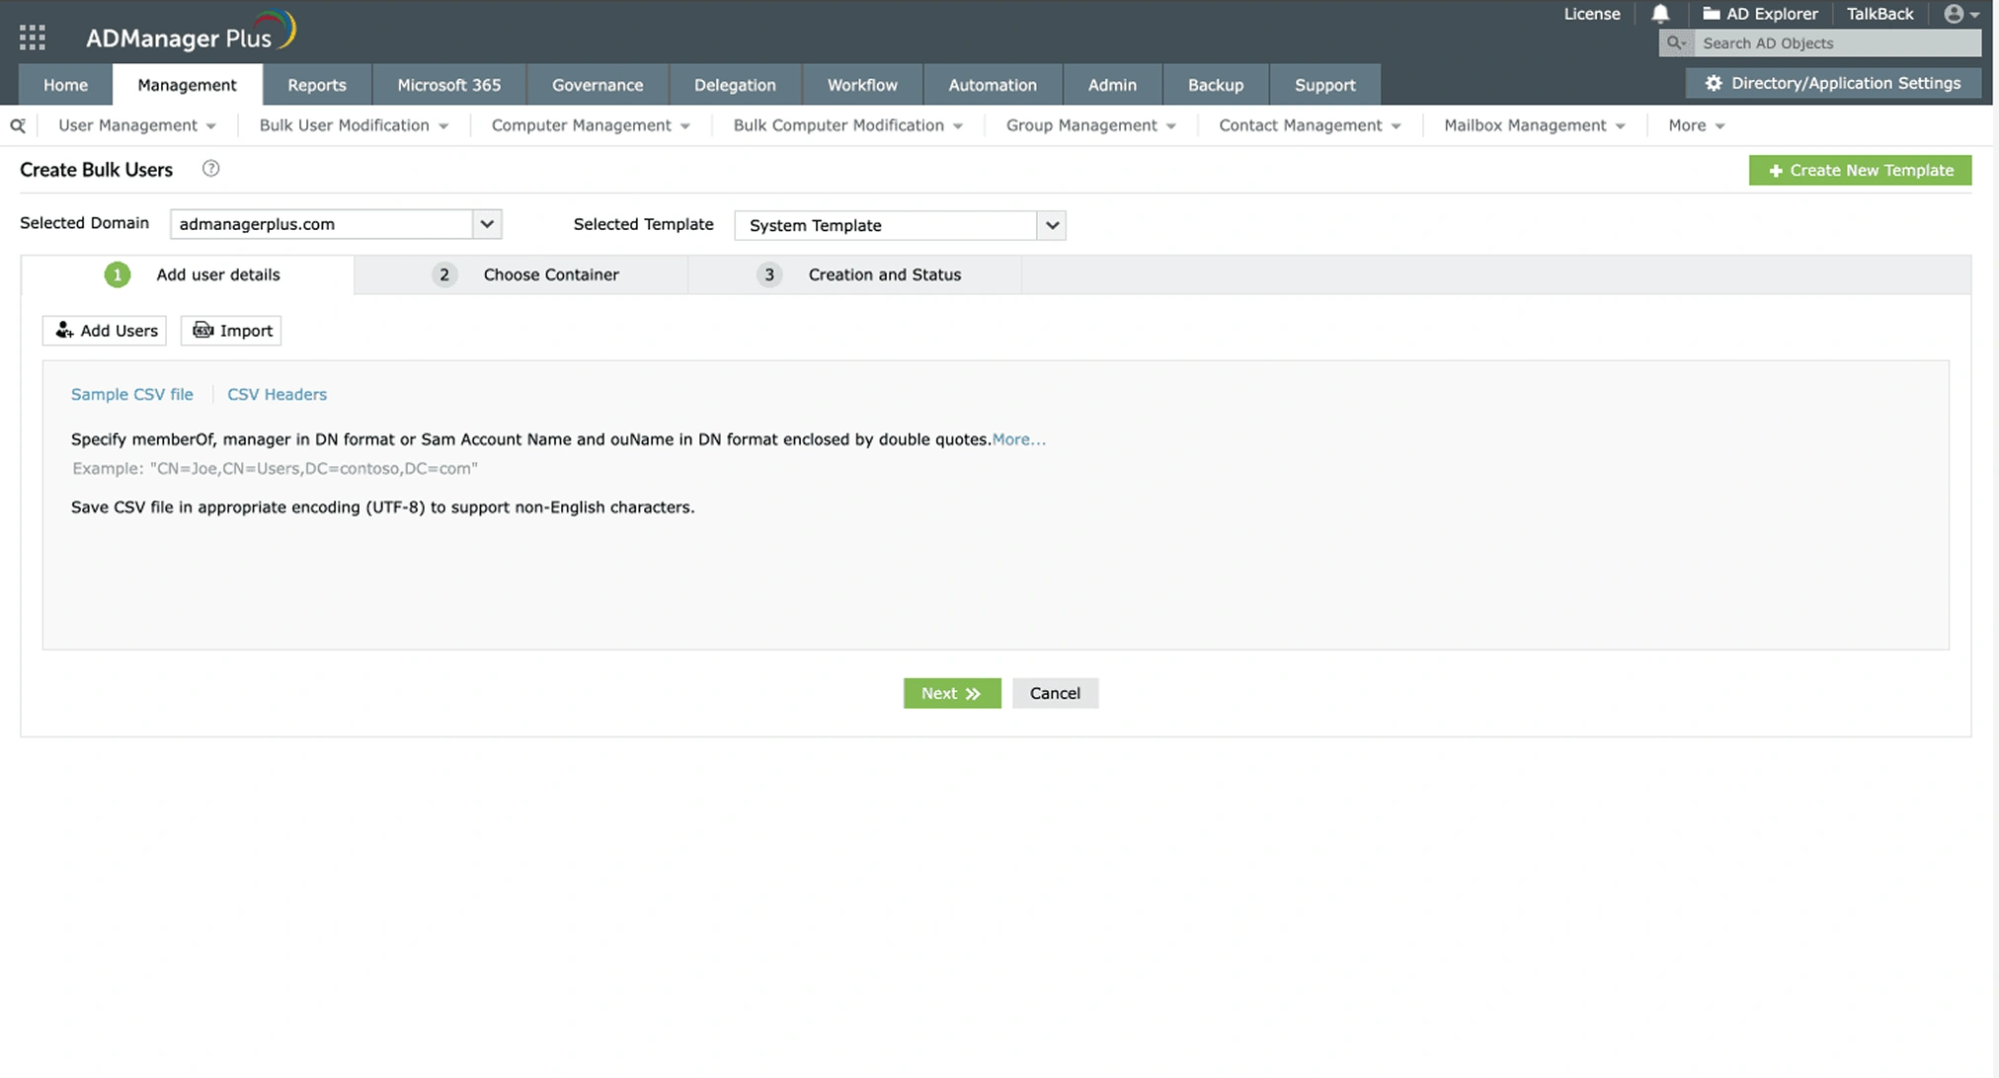Download the Sample CSV file link
1999x1078 pixels.
132,394
